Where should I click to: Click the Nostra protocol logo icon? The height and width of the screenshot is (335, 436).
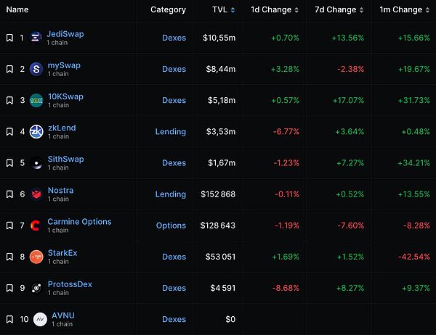click(36, 194)
